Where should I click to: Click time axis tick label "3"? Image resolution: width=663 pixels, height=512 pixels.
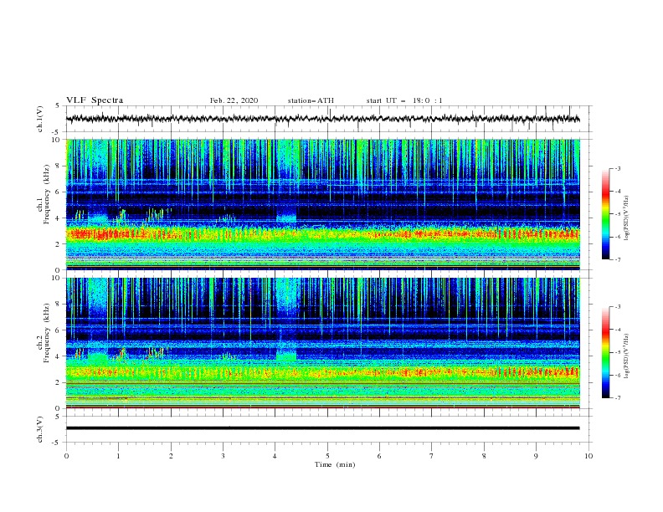pyautogui.click(x=223, y=456)
